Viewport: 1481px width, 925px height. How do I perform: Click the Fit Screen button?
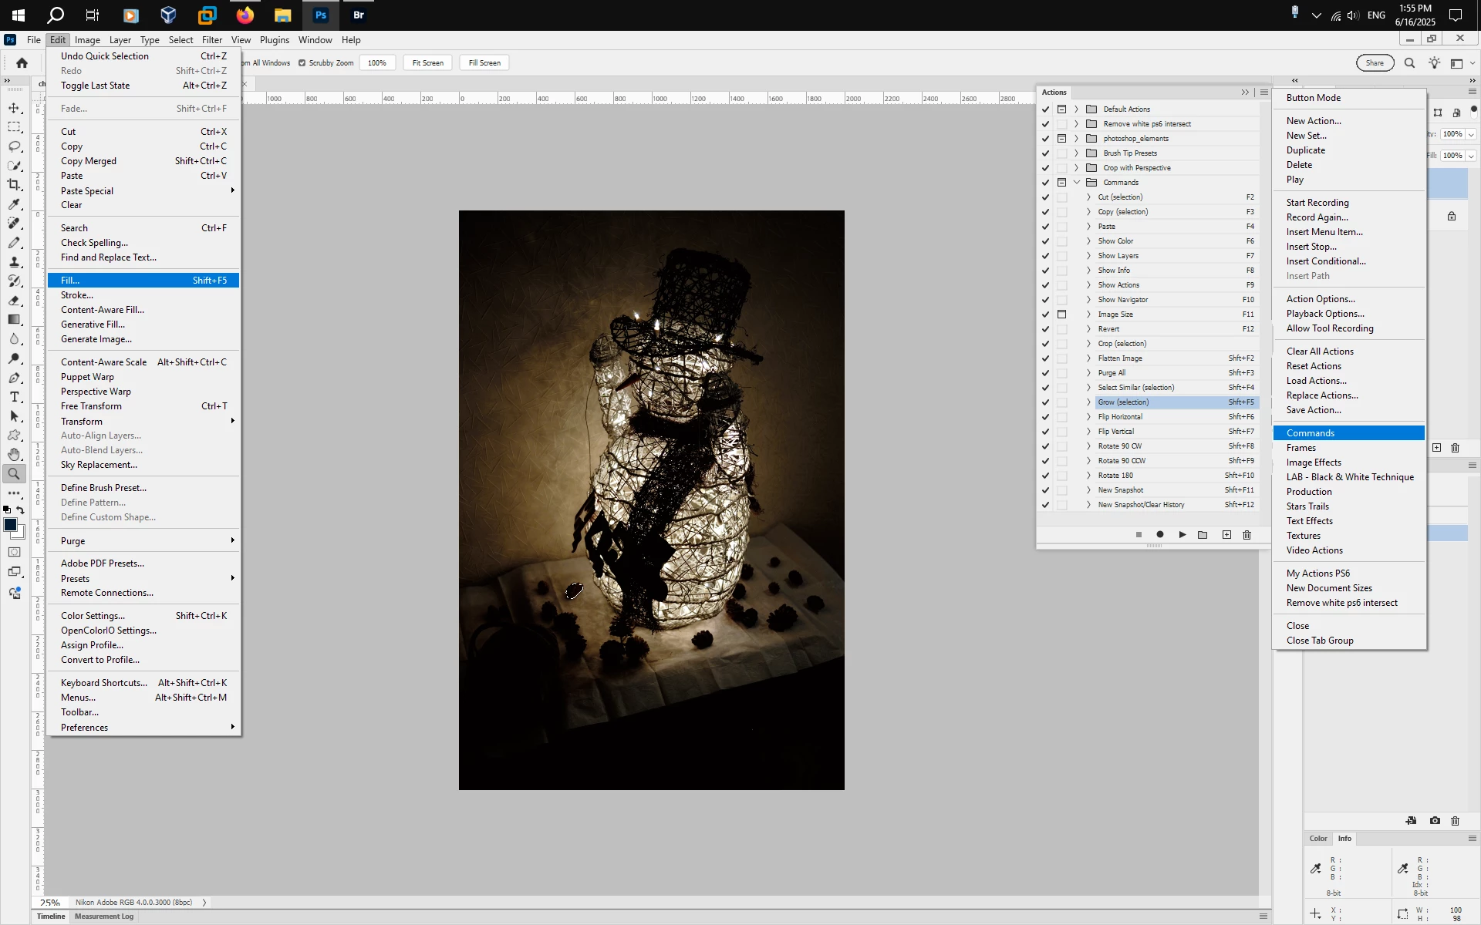[x=427, y=63]
